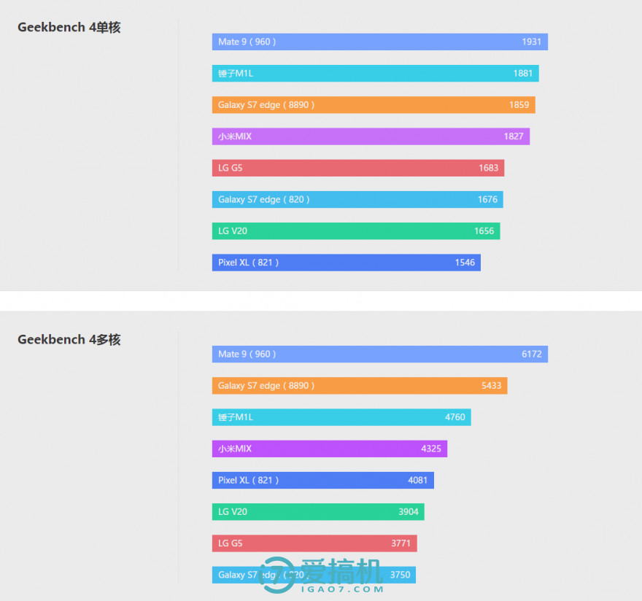Select the LG G5 bar scoring 1683
Image resolution: width=642 pixels, height=601 pixels.
click(x=357, y=168)
